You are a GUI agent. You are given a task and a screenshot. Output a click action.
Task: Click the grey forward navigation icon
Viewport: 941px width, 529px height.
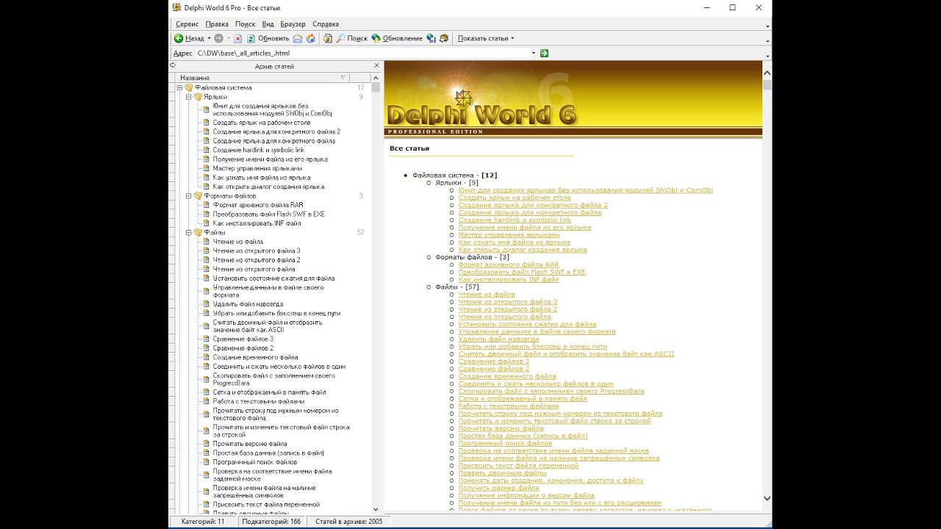coord(218,38)
